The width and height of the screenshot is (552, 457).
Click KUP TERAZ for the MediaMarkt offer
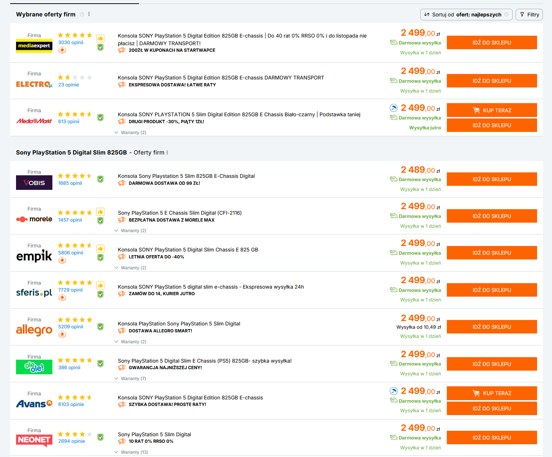point(492,110)
